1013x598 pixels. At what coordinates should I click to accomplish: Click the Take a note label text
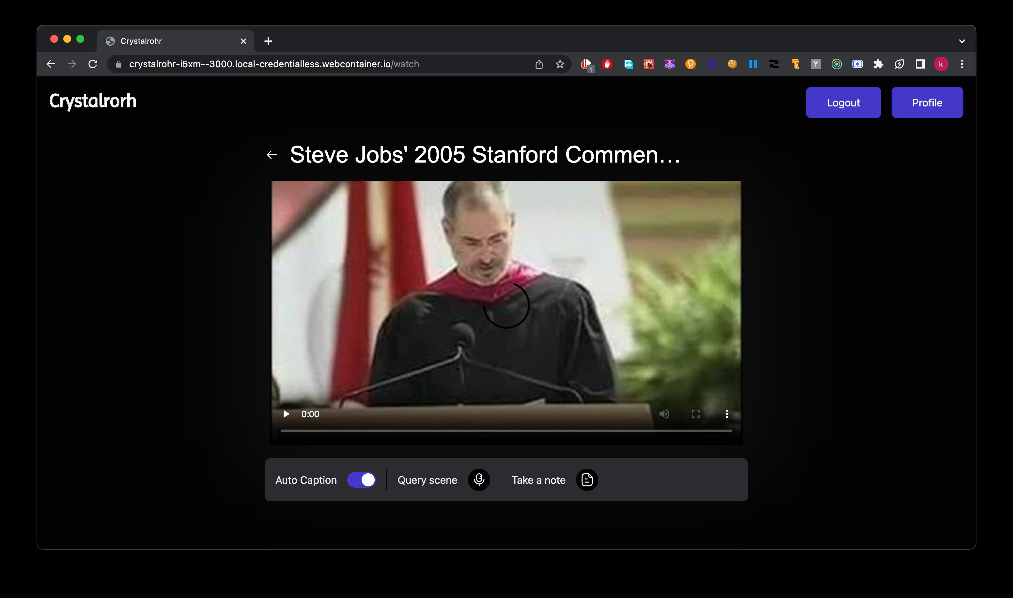(538, 480)
